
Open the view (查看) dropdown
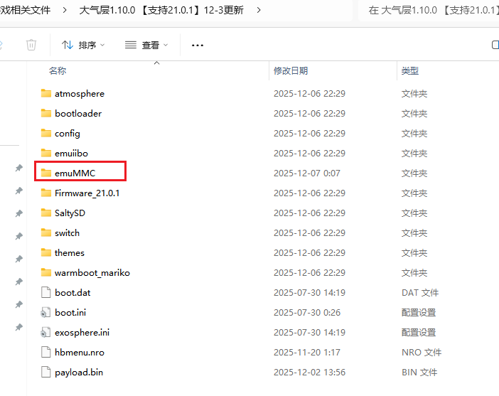pos(146,45)
